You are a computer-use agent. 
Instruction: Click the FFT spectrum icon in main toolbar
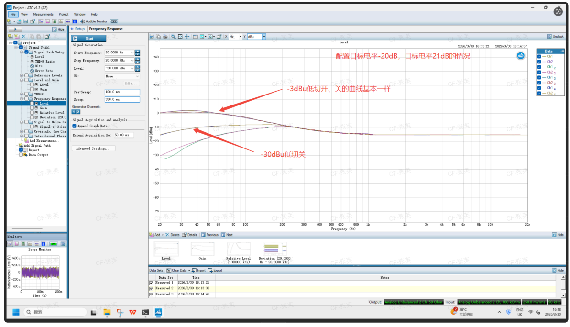[48, 21]
